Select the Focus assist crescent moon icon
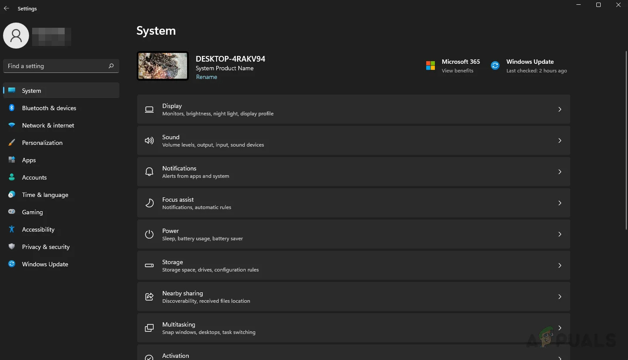 click(149, 203)
